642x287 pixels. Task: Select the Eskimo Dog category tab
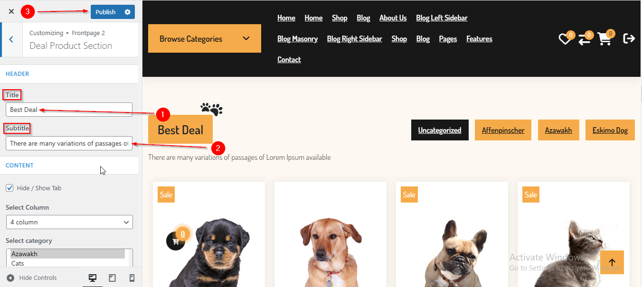pos(610,130)
